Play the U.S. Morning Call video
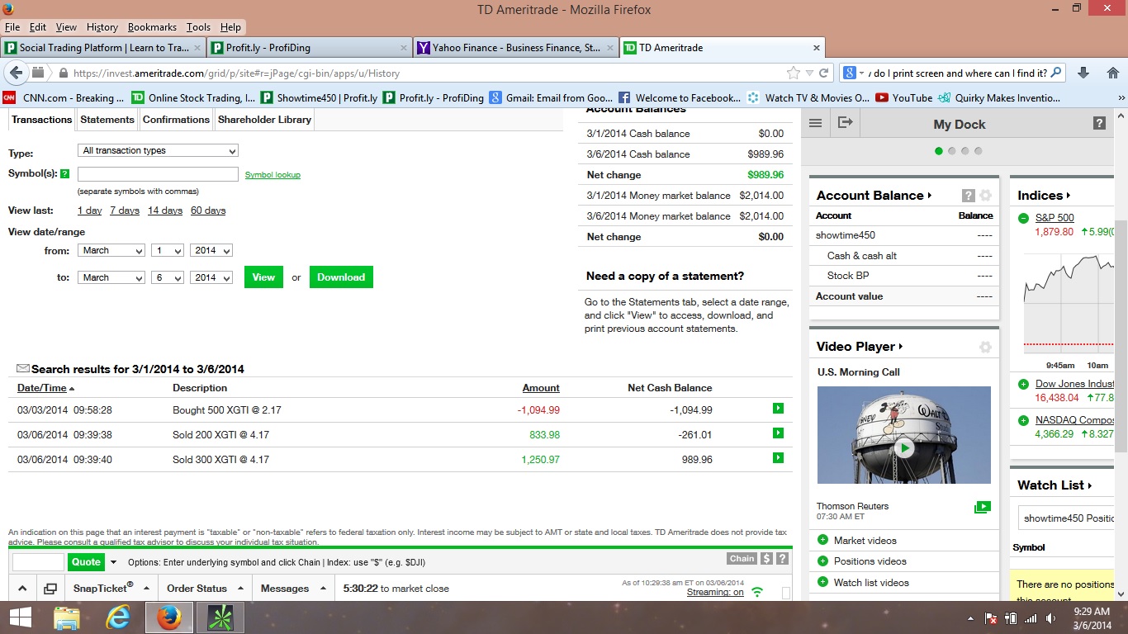1128x634 pixels. point(904,448)
